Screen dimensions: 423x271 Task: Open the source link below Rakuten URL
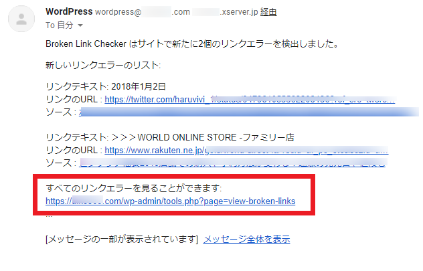[x=232, y=163]
